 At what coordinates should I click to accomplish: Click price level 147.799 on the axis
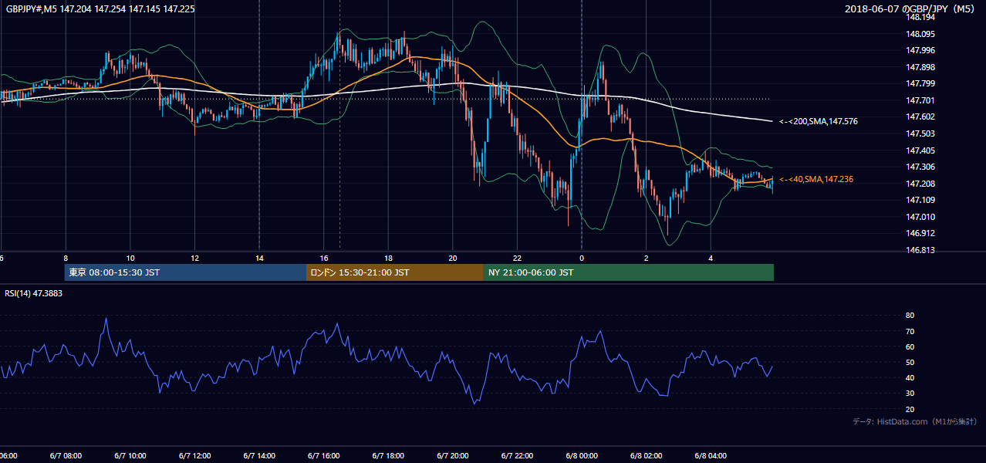pos(920,83)
